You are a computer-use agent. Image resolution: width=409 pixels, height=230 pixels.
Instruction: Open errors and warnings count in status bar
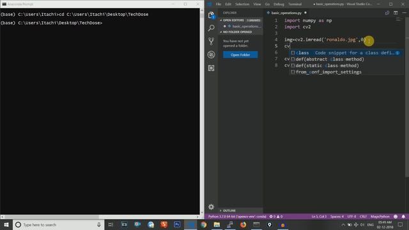click(276, 217)
